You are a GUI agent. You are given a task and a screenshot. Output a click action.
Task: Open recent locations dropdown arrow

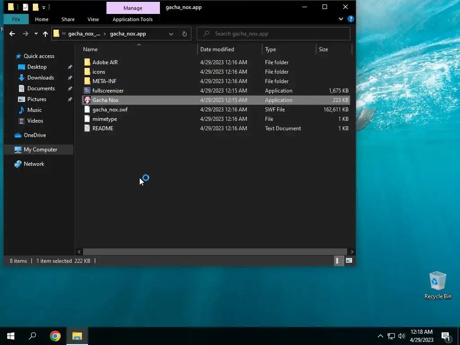tap(36, 34)
